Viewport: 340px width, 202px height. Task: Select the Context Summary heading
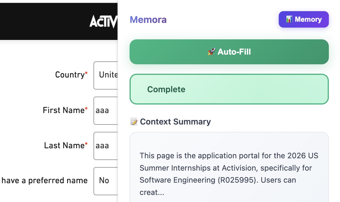(175, 122)
